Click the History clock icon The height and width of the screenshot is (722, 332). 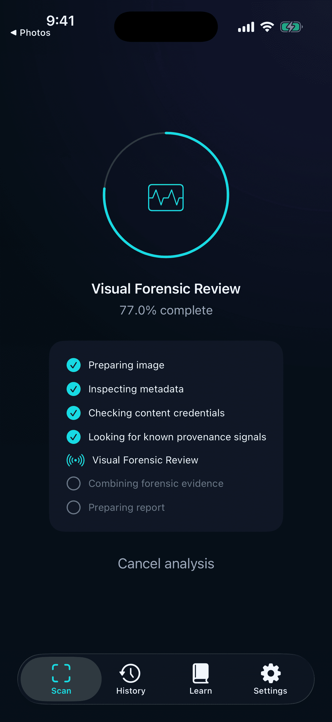[130, 673]
